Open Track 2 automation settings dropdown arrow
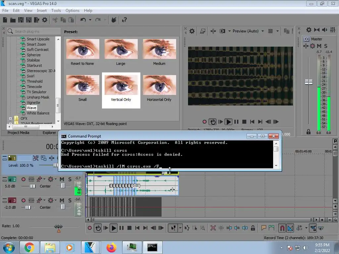 click(x=56, y=179)
